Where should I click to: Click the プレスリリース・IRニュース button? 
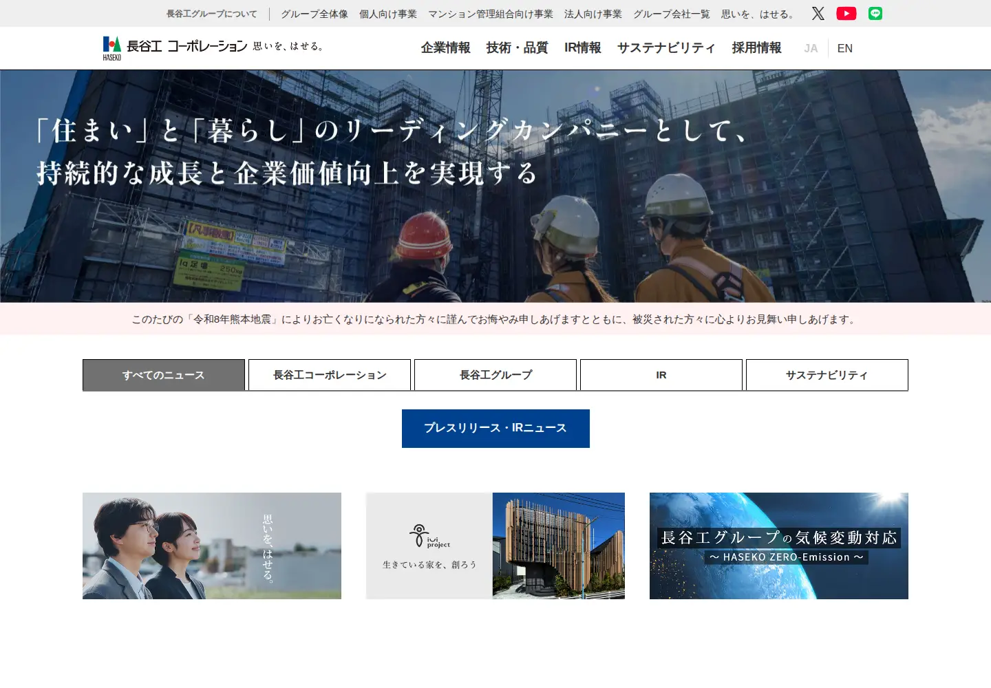pyautogui.click(x=495, y=429)
